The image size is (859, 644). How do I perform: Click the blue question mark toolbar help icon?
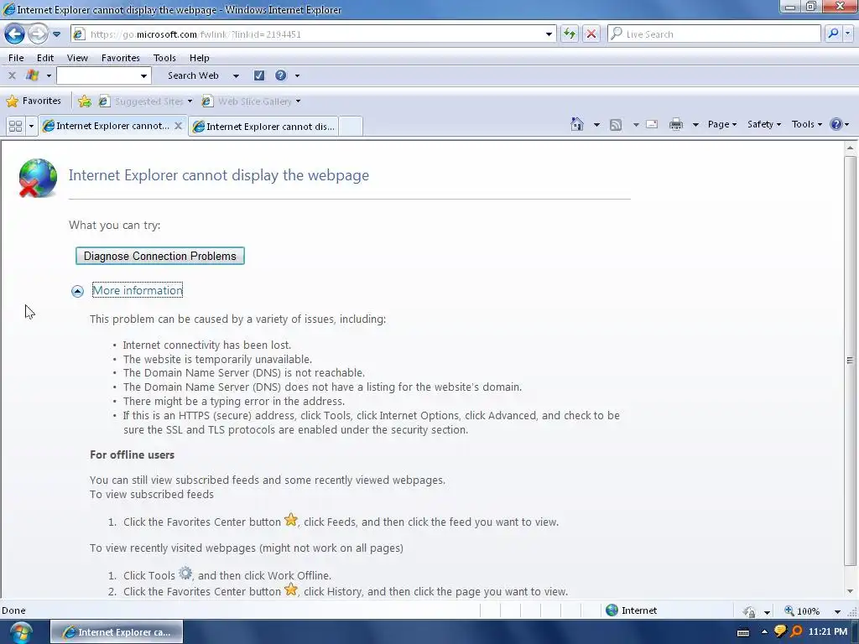(280, 75)
